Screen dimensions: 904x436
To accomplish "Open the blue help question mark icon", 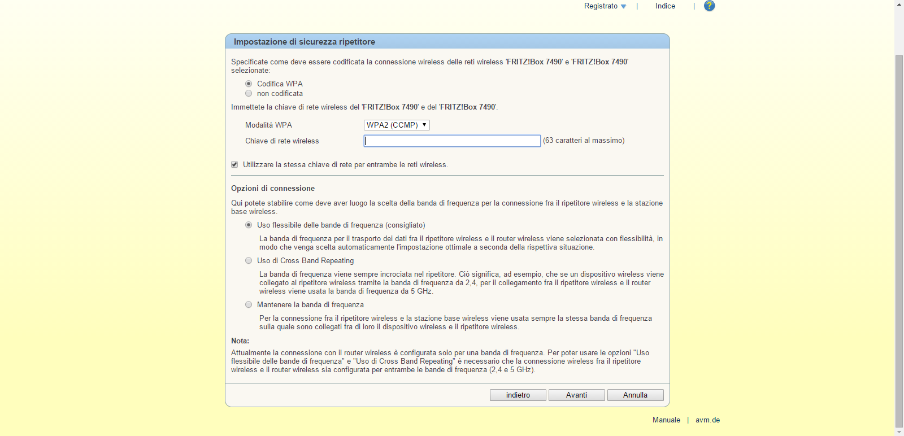I will pos(709,6).
